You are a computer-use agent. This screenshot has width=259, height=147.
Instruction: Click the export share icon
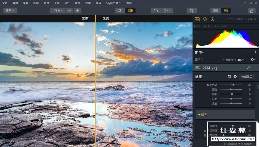(x=252, y=10)
